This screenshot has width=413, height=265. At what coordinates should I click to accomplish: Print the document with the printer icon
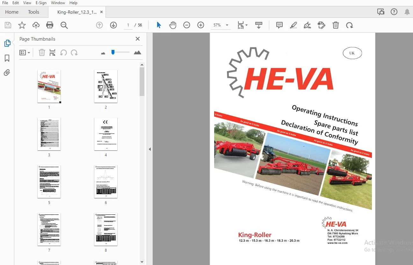pos(50,25)
